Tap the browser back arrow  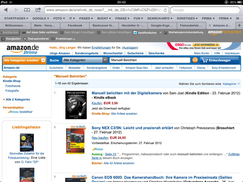[x=6, y=10]
